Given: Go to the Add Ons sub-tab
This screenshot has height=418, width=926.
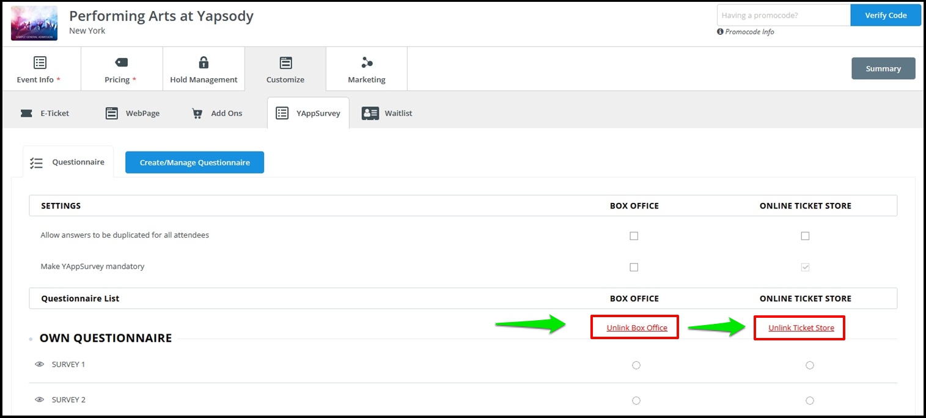Looking at the screenshot, I should (217, 113).
